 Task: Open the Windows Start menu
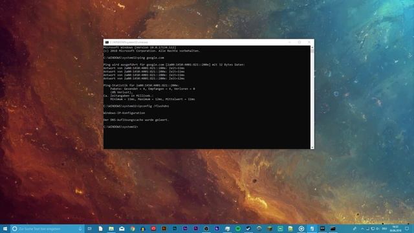coord(5,228)
